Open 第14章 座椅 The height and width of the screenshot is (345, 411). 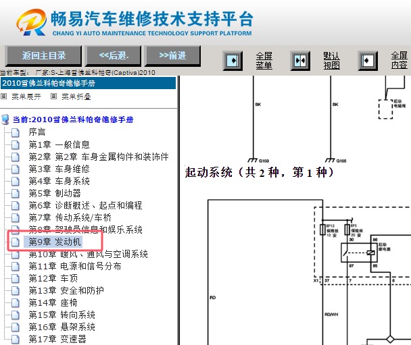tap(53, 302)
